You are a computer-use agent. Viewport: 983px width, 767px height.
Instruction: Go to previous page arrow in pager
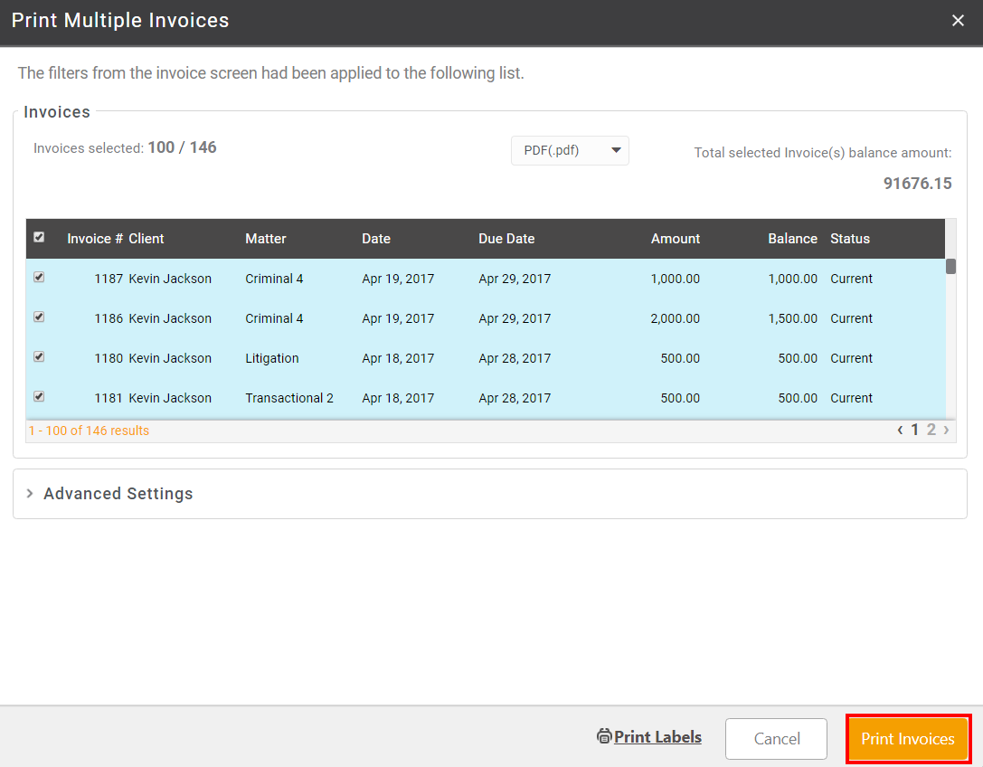900,430
